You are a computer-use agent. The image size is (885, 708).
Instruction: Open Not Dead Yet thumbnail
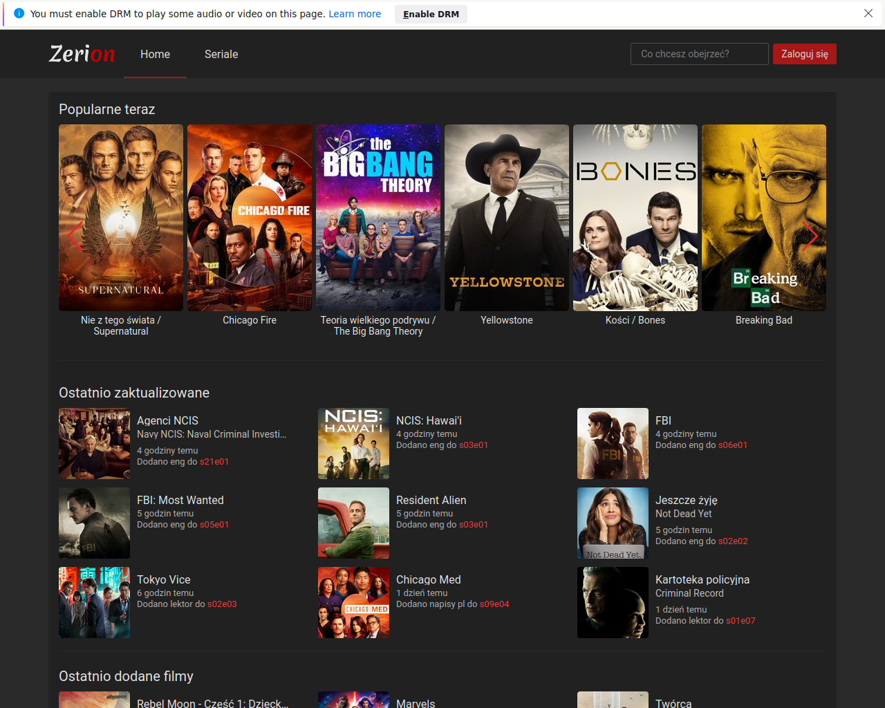click(613, 523)
